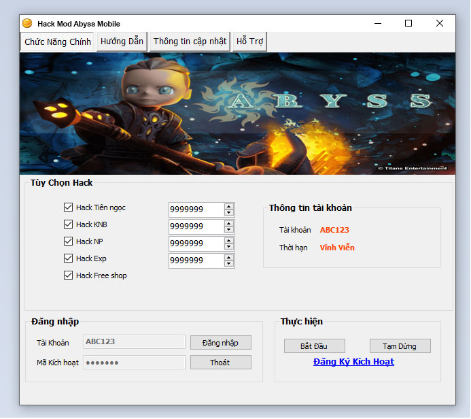Image resolution: width=471 pixels, height=419 pixels.
Task: Increase the Hack Tiên ngọc value with up arrow
Action: (x=229, y=207)
